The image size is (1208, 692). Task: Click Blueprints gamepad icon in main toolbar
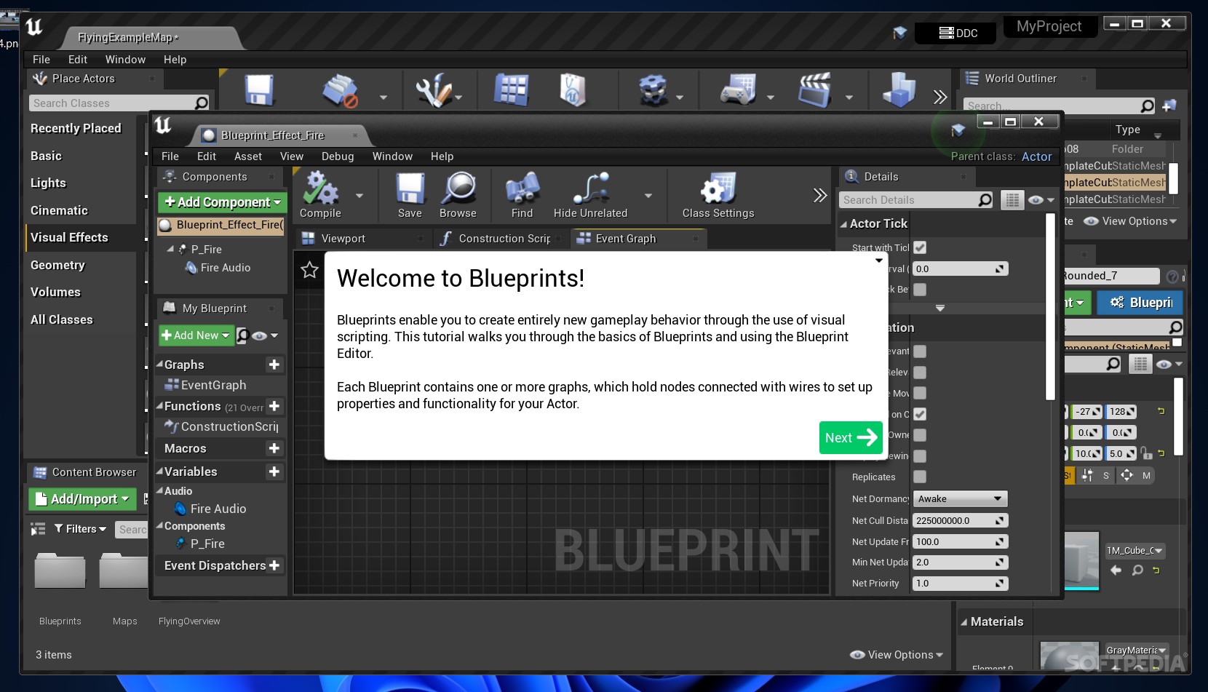739,91
